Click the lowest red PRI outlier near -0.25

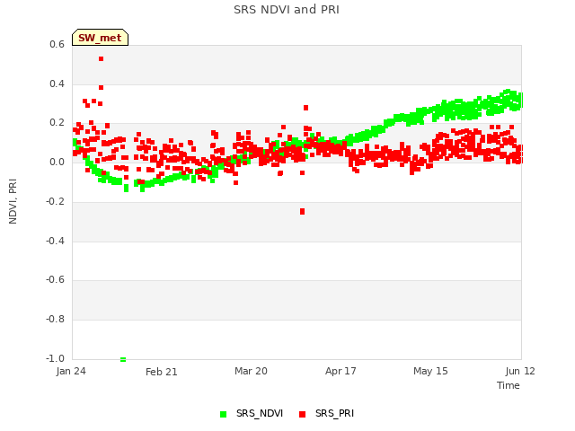302,212
